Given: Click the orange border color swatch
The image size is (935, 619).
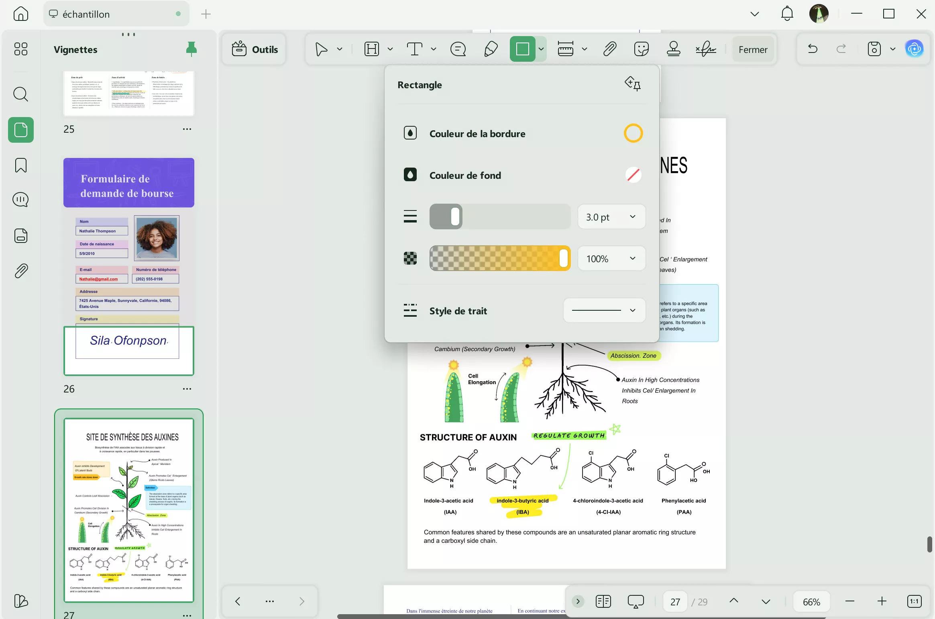Looking at the screenshot, I should click(x=633, y=134).
